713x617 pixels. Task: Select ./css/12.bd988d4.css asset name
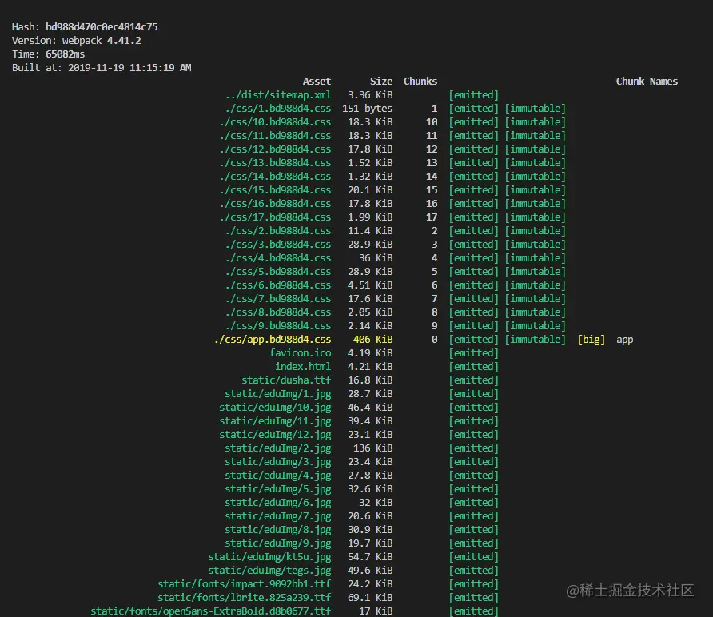coord(275,149)
